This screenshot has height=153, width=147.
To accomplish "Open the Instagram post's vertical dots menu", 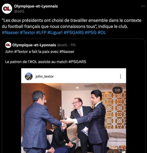I will [121, 76].
